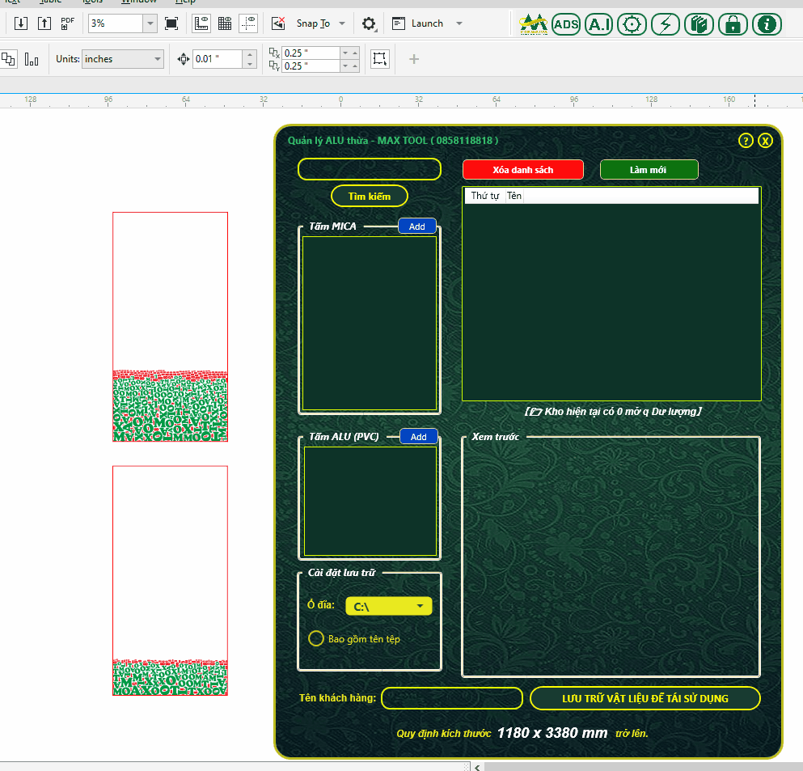
Task: Click the red 'Xóa danh sách' button
Action: pyautogui.click(x=522, y=170)
